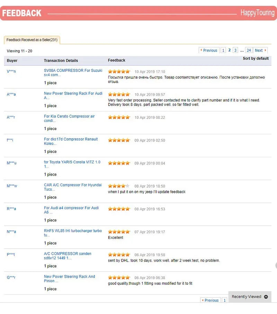View buyer profile M***u
The height and width of the screenshot is (314, 277).
point(12,163)
